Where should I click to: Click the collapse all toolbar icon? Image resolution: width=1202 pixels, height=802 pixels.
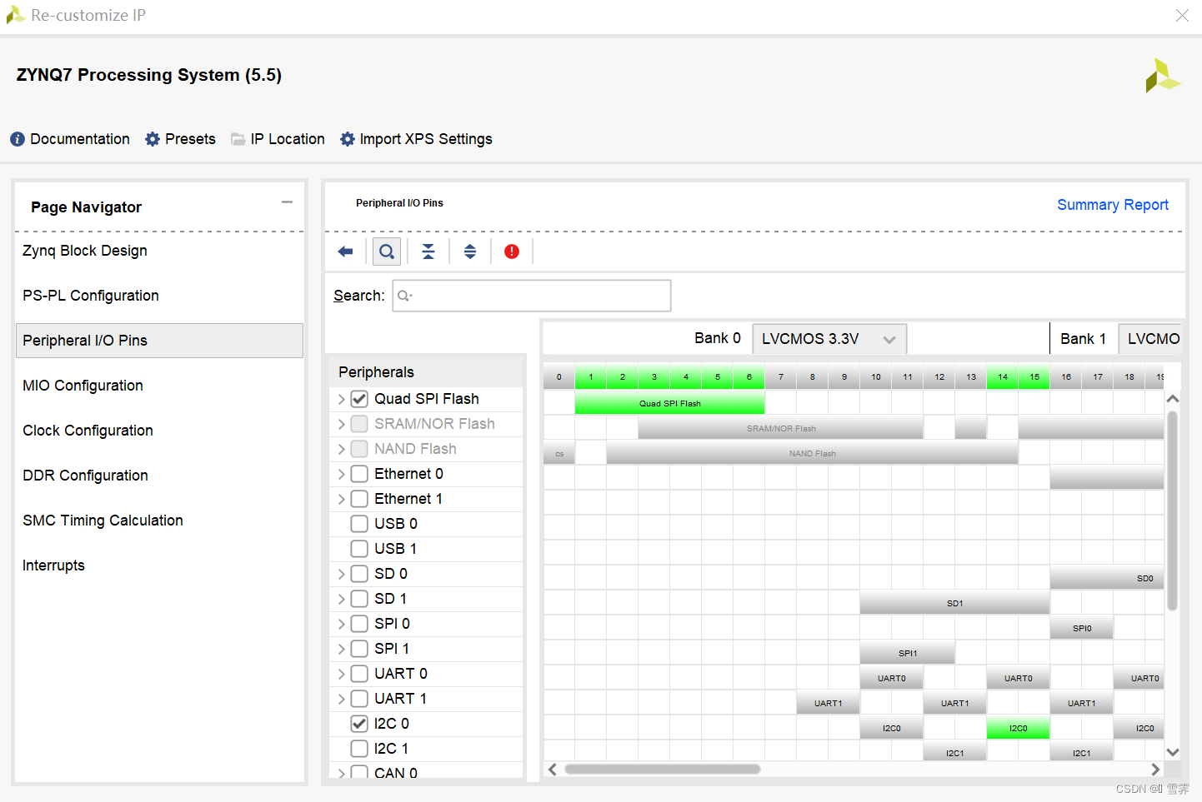pyautogui.click(x=428, y=252)
